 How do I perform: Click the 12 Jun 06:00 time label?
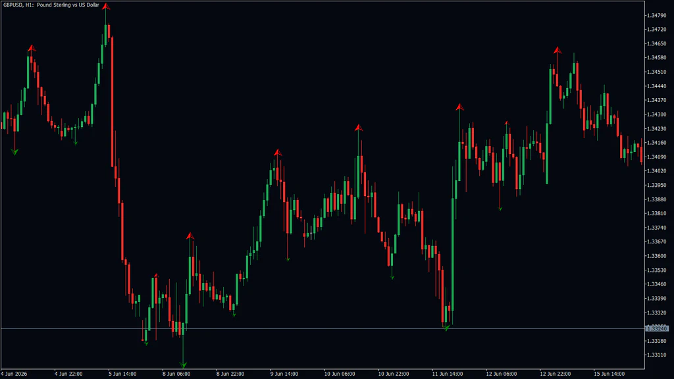(x=501, y=374)
